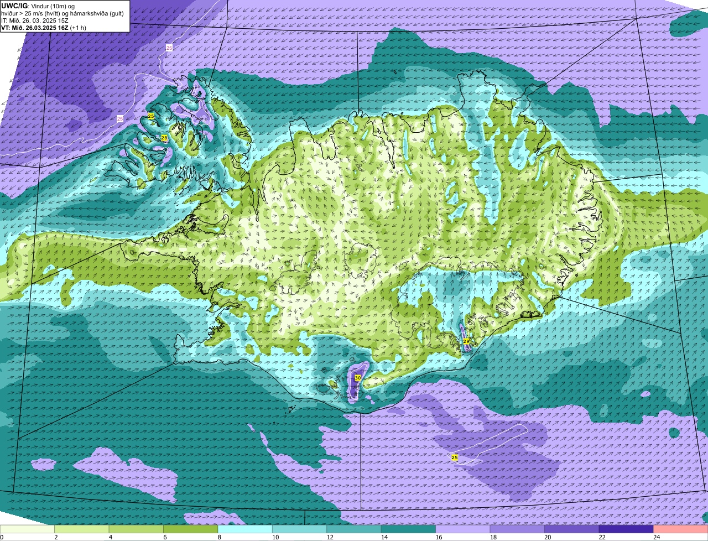
Task: Click the white 25 contour label on the west side
Action: click(120, 118)
